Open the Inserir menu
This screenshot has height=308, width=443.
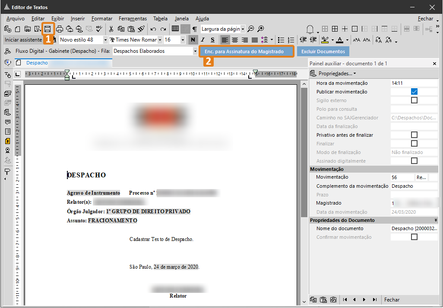coord(78,19)
